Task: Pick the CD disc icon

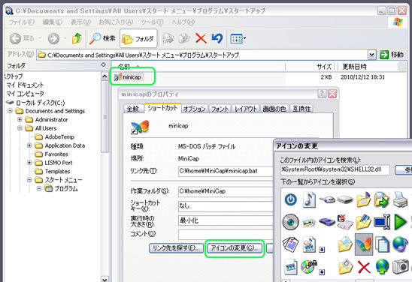Action: click(x=291, y=222)
